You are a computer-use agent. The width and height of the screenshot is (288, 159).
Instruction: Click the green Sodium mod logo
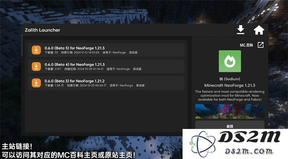pos(230,61)
